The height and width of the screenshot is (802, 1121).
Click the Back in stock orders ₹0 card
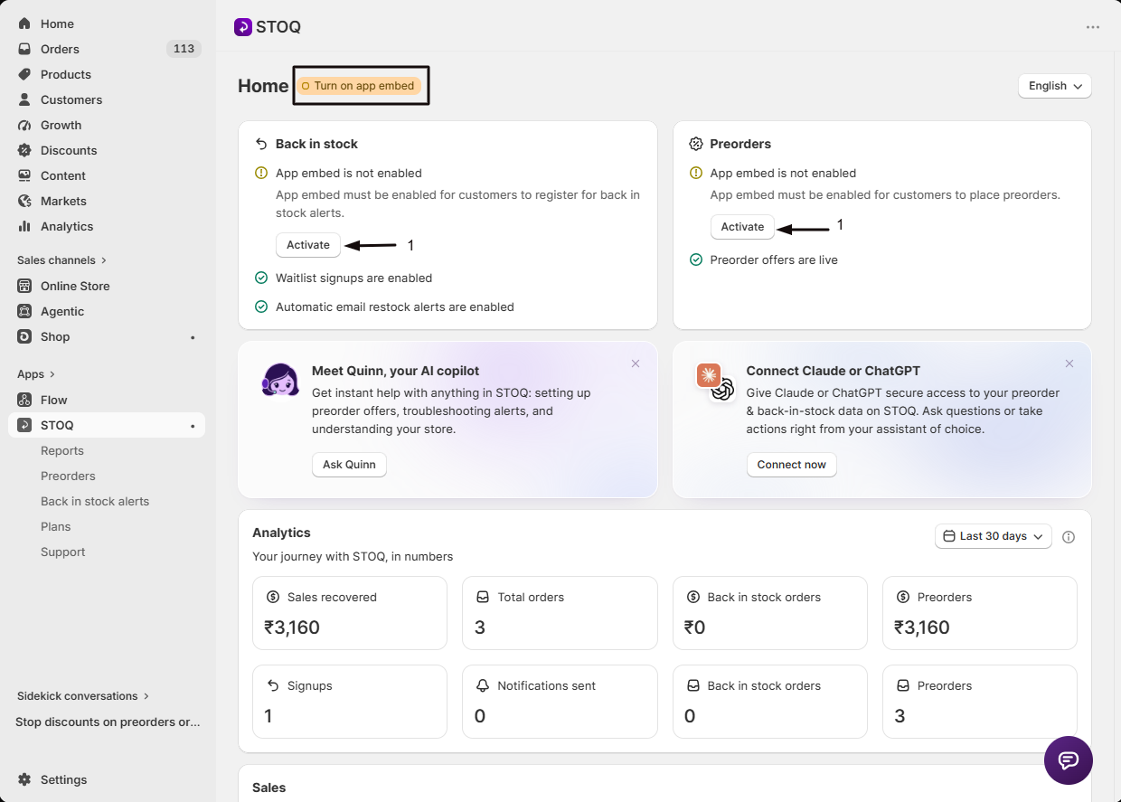pos(770,613)
